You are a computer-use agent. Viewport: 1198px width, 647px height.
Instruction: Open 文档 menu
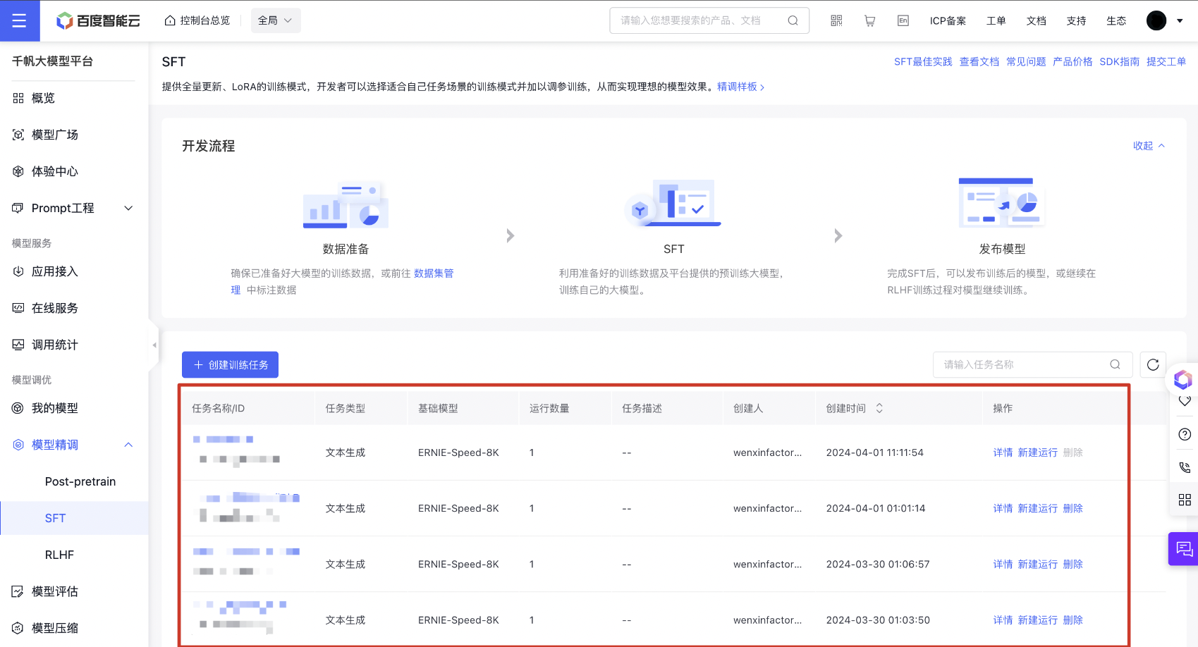tap(1037, 20)
